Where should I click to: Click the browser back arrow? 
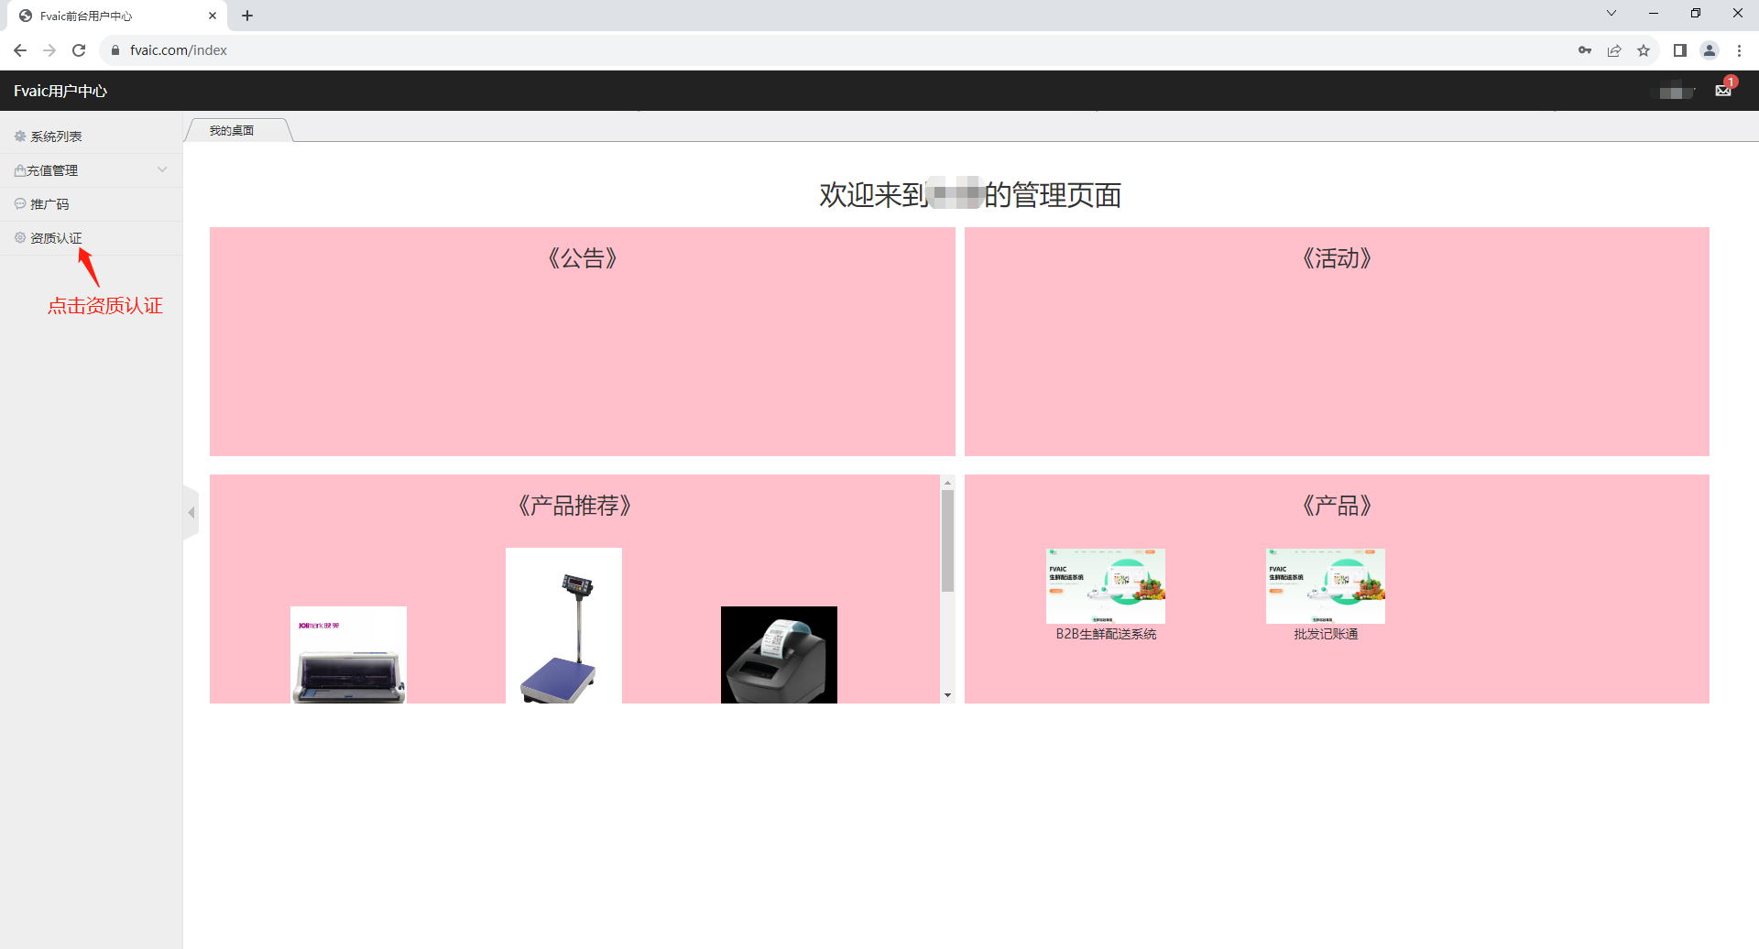(20, 50)
